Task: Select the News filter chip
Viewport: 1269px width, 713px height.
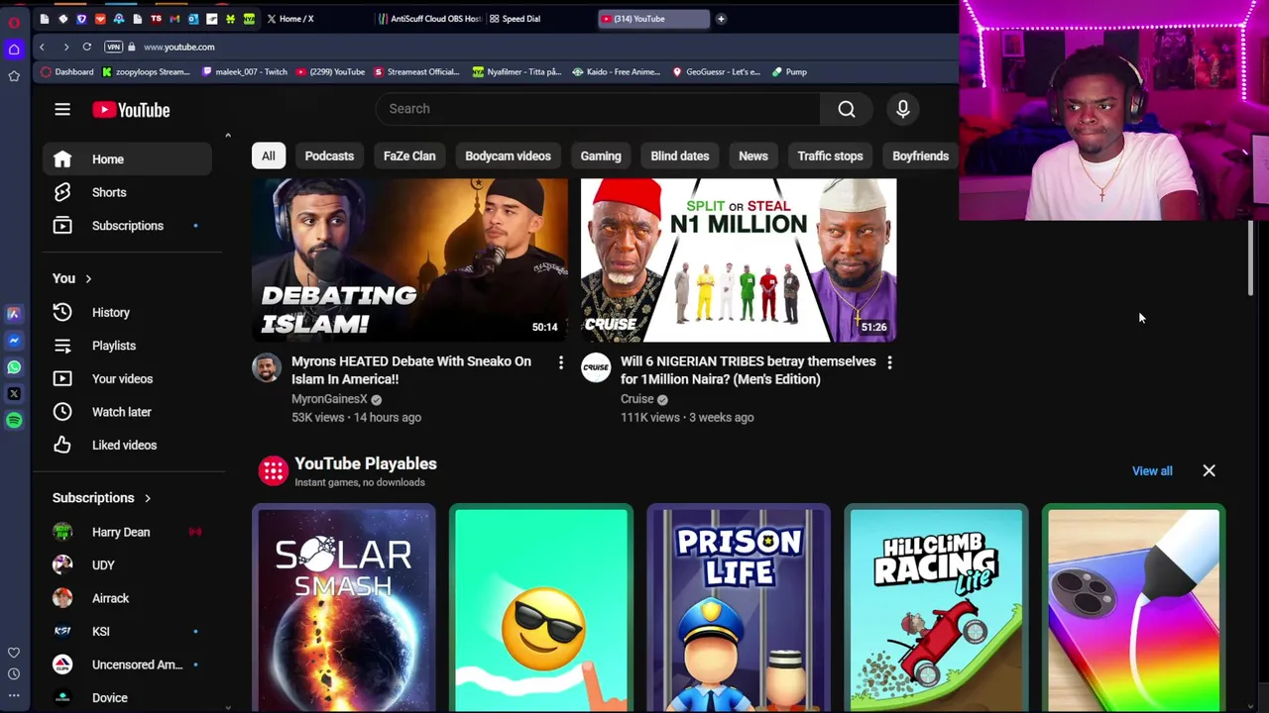Action: click(753, 155)
